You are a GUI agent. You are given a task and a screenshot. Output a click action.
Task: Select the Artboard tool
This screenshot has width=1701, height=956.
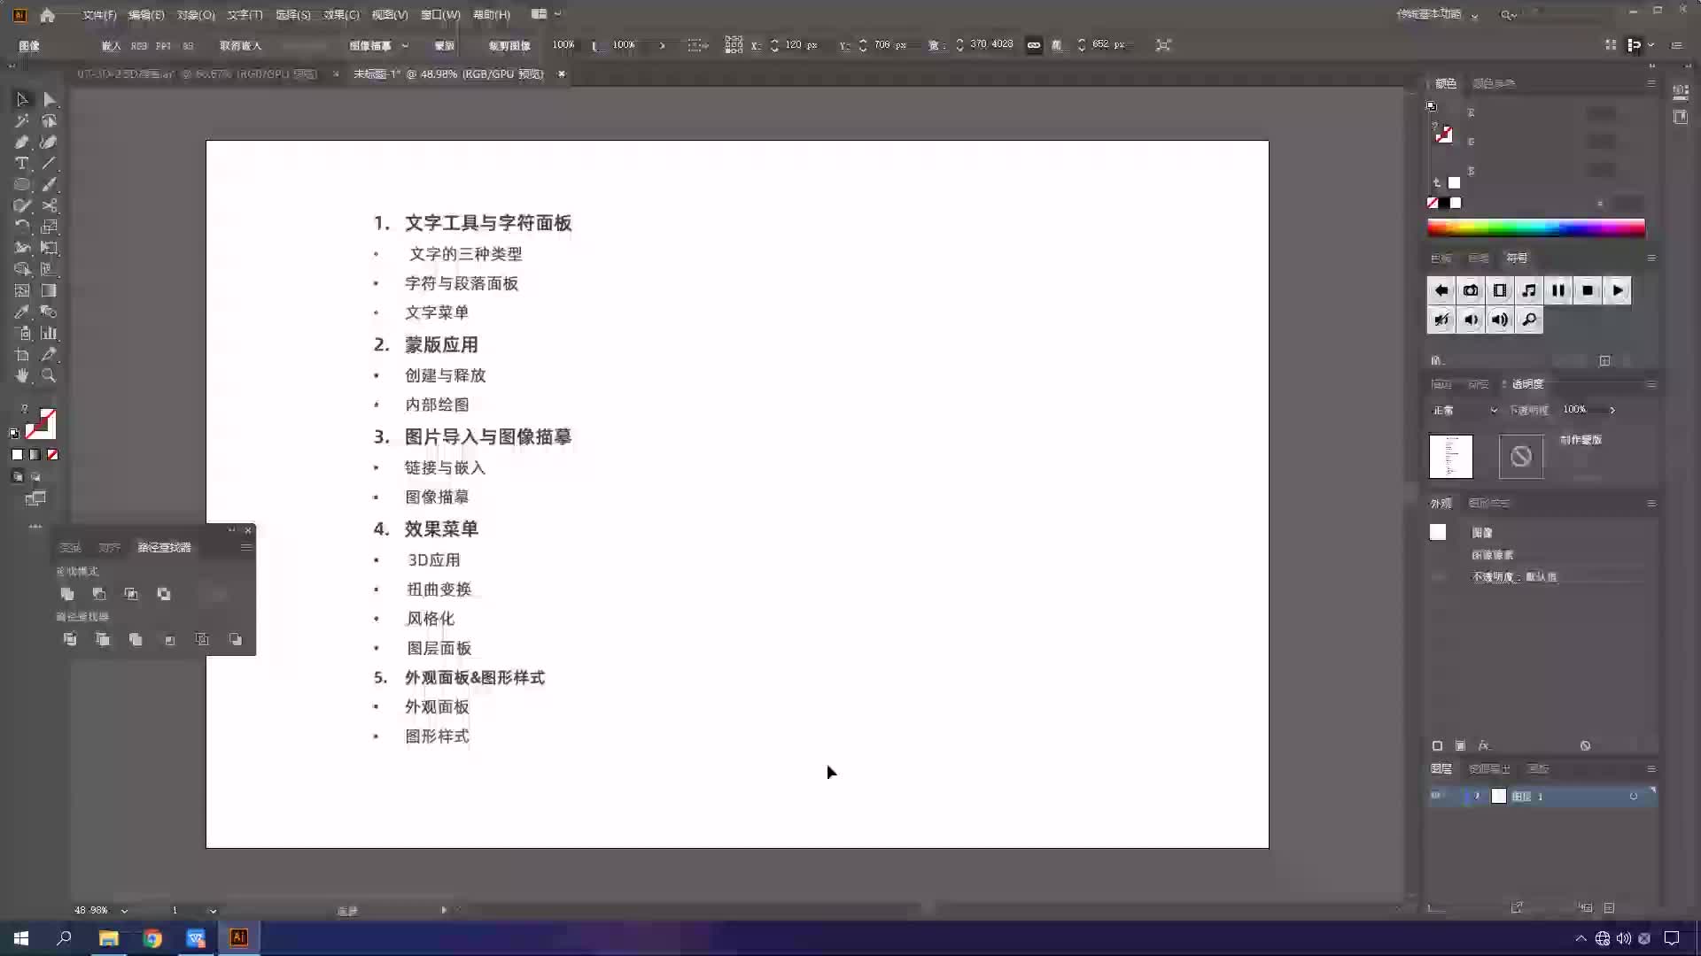pyautogui.click(x=22, y=354)
